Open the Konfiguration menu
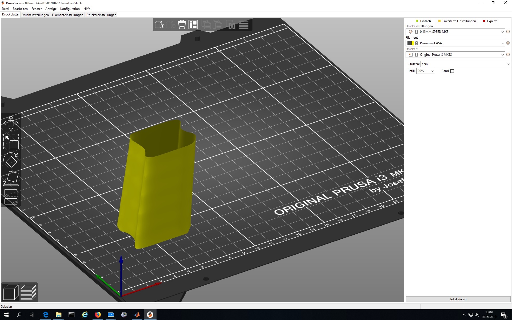 (70, 9)
